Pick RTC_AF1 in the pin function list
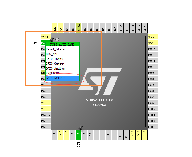This screenshot has width=192, height=157. (62, 54)
